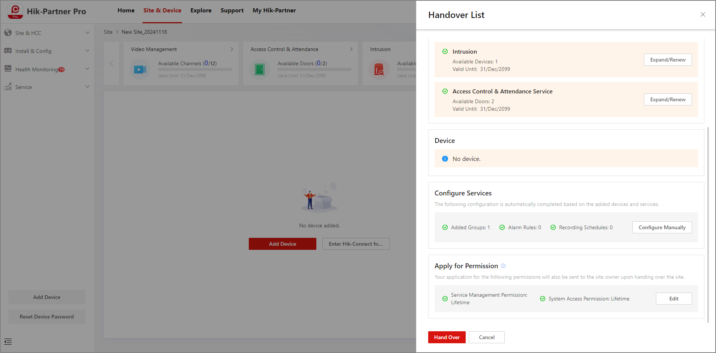Click the Handover List vertical scrollbar
This screenshot has width=716, height=353.
coord(708,225)
